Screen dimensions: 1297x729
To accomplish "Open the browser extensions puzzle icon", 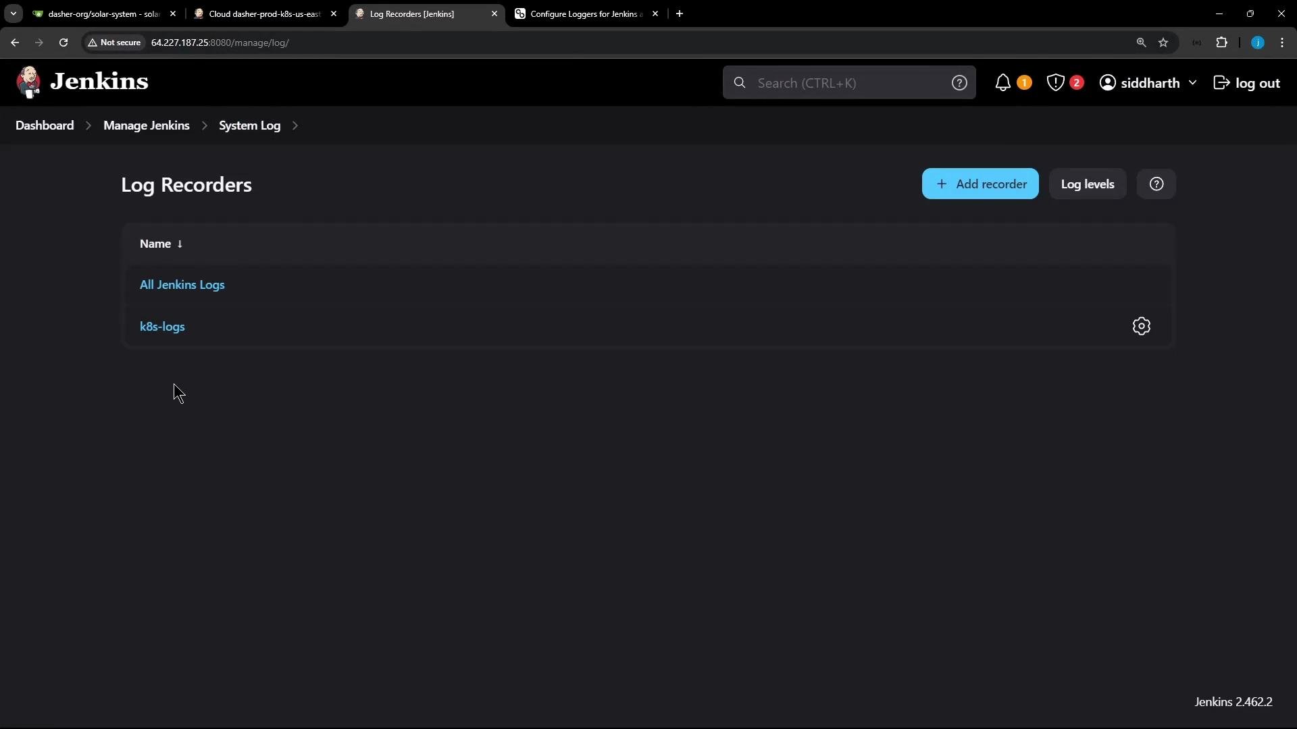I will point(1222,43).
